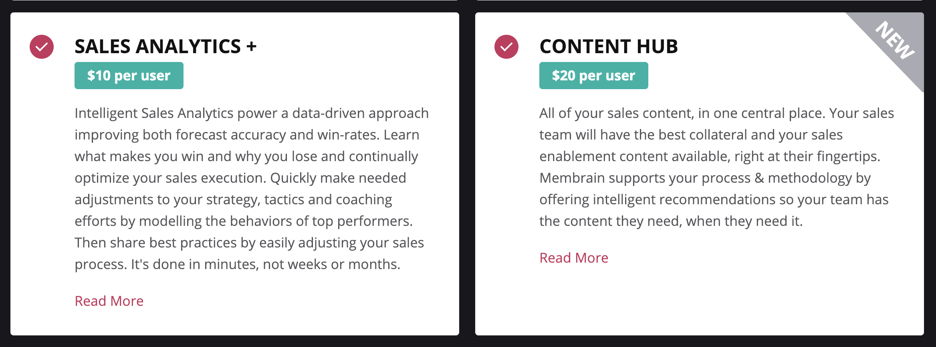Click the white checkmark inside Sales Analytics circle
This screenshot has height=347, width=936.
tap(42, 47)
